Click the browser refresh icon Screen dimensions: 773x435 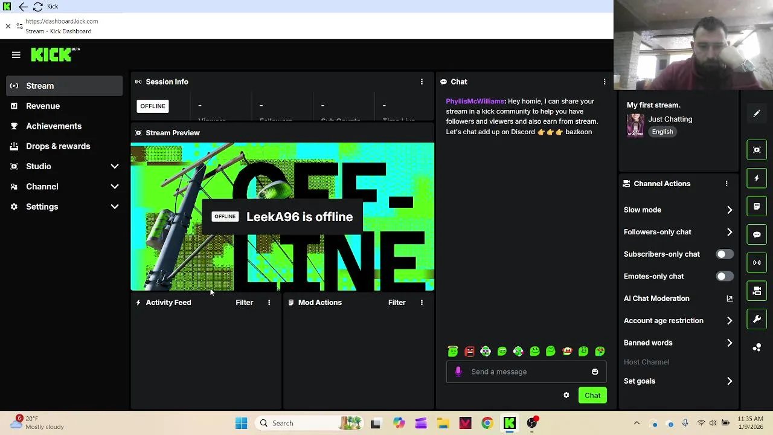[x=37, y=7]
